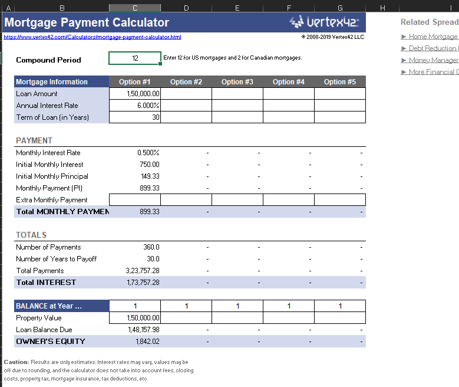Open the Home Mortgage related link
Screen dimensions: 459x387
click(430, 37)
